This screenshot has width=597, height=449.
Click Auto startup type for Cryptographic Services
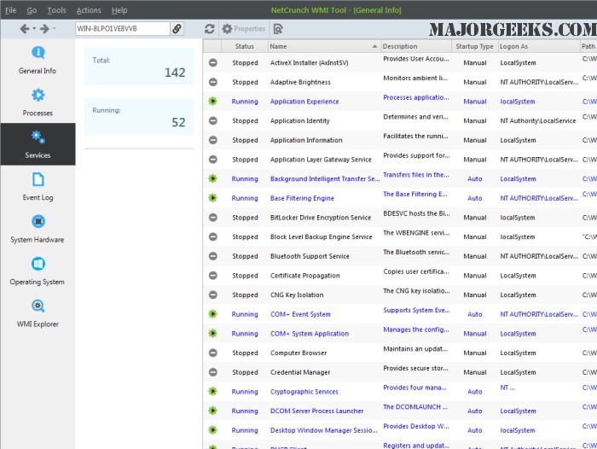474,392
